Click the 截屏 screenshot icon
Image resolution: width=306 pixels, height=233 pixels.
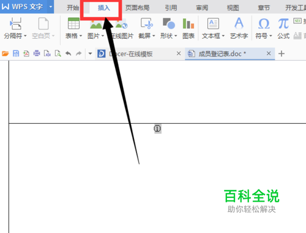(146, 23)
